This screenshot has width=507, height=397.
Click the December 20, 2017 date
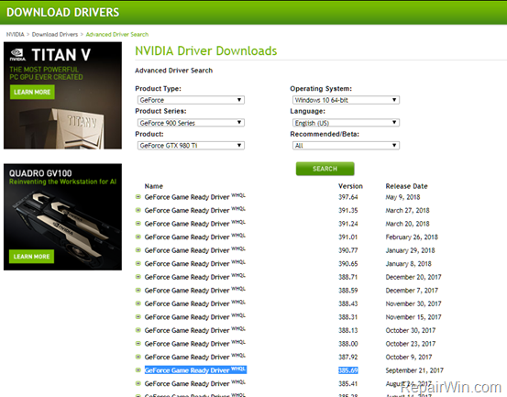pos(413,277)
